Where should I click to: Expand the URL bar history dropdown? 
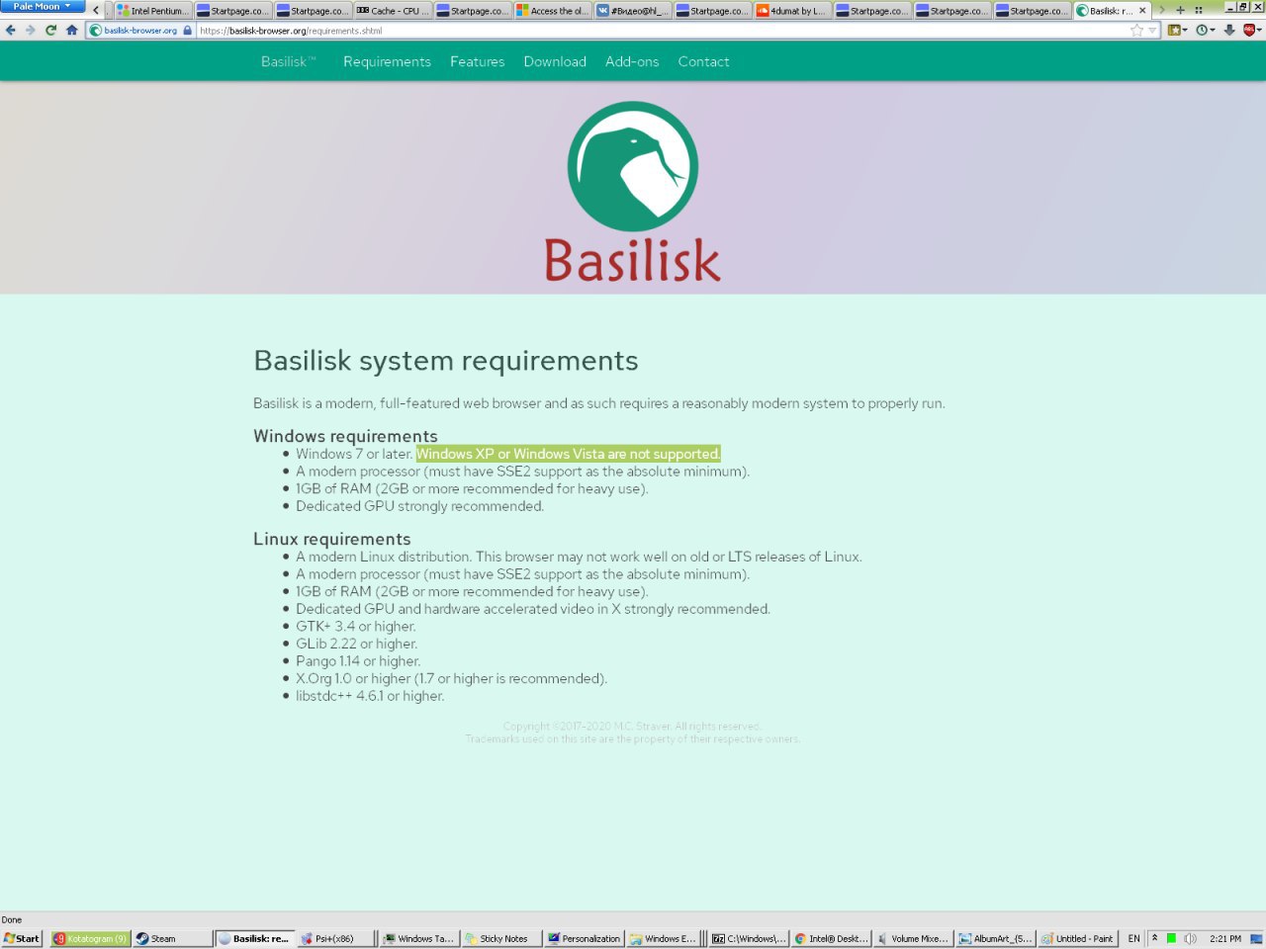[1151, 31]
